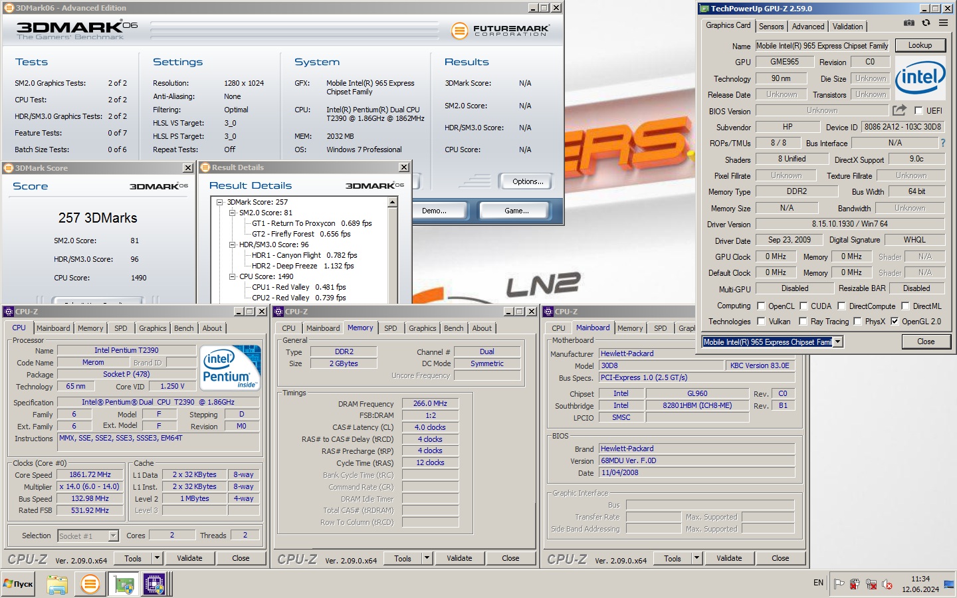The width and height of the screenshot is (957, 598).
Task: Toggle the OpenGL 2.0 checkbox
Action: [895, 322]
